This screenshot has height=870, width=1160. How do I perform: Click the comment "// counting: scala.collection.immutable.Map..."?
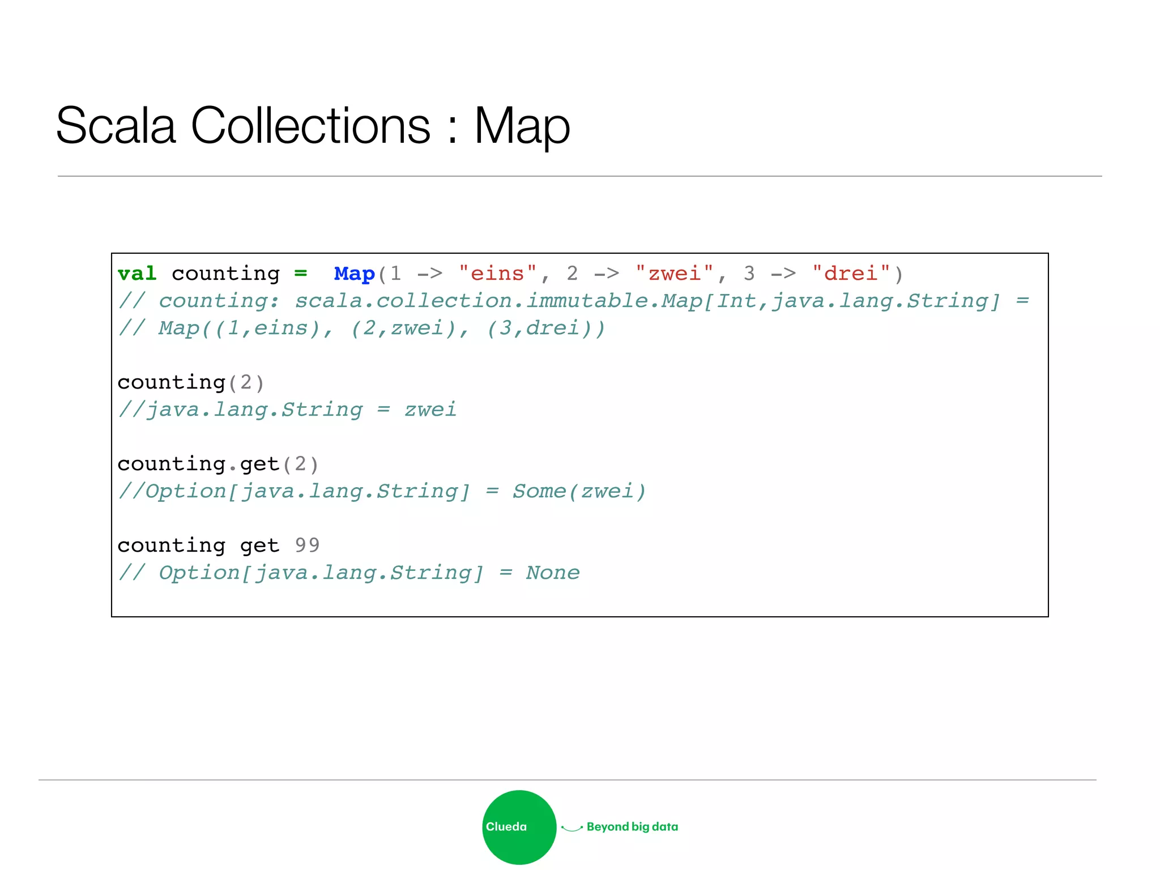pyautogui.click(x=573, y=301)
